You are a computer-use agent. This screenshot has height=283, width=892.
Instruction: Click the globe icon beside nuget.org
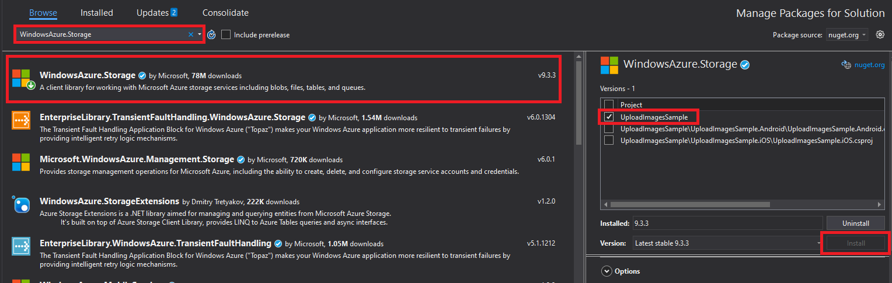coord(846,65)
